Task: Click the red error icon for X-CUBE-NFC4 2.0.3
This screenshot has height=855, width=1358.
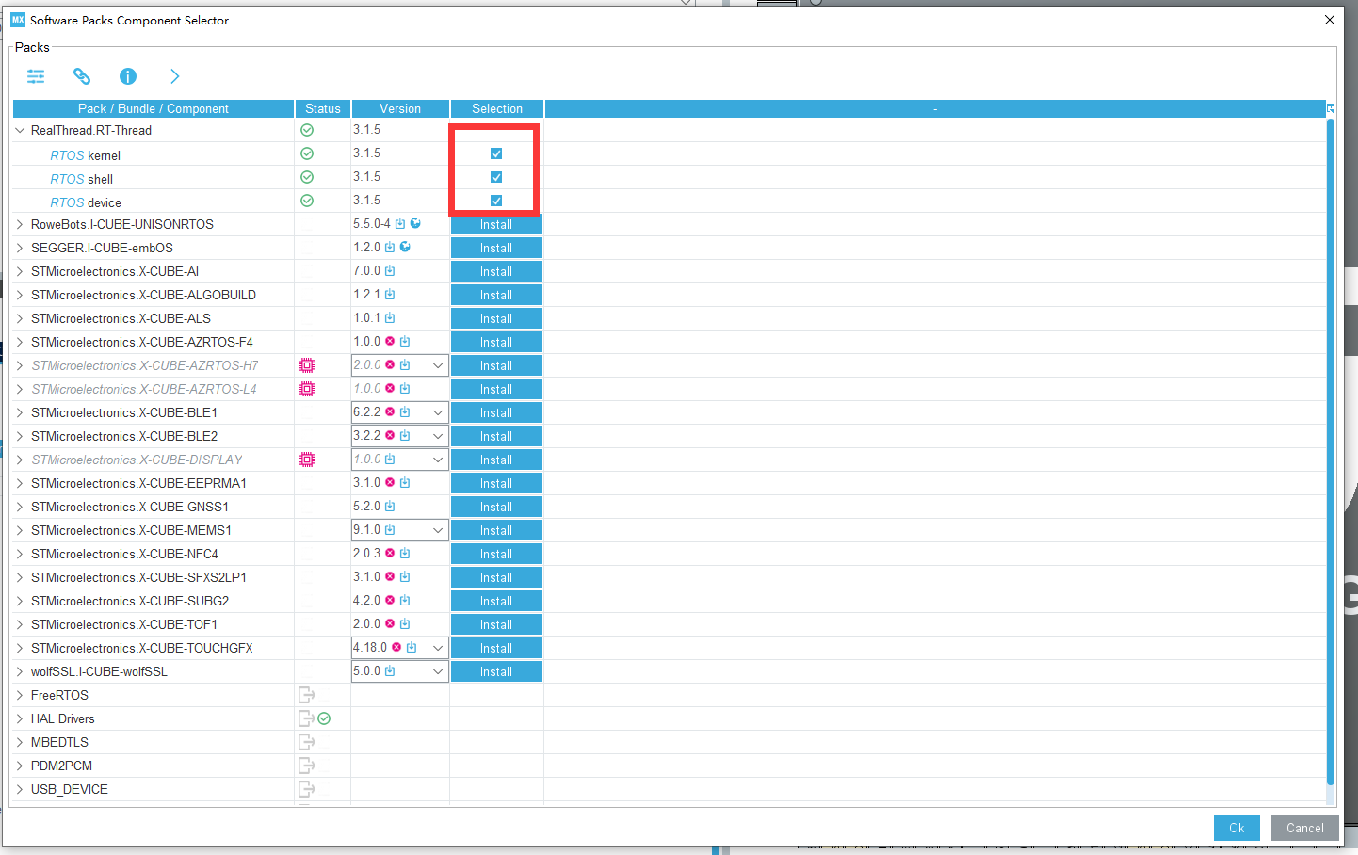Action: coord(390,553)
